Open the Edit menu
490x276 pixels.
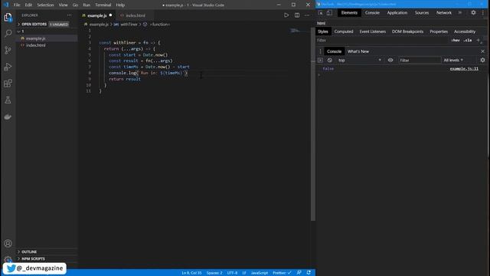(x=28, y=5)
